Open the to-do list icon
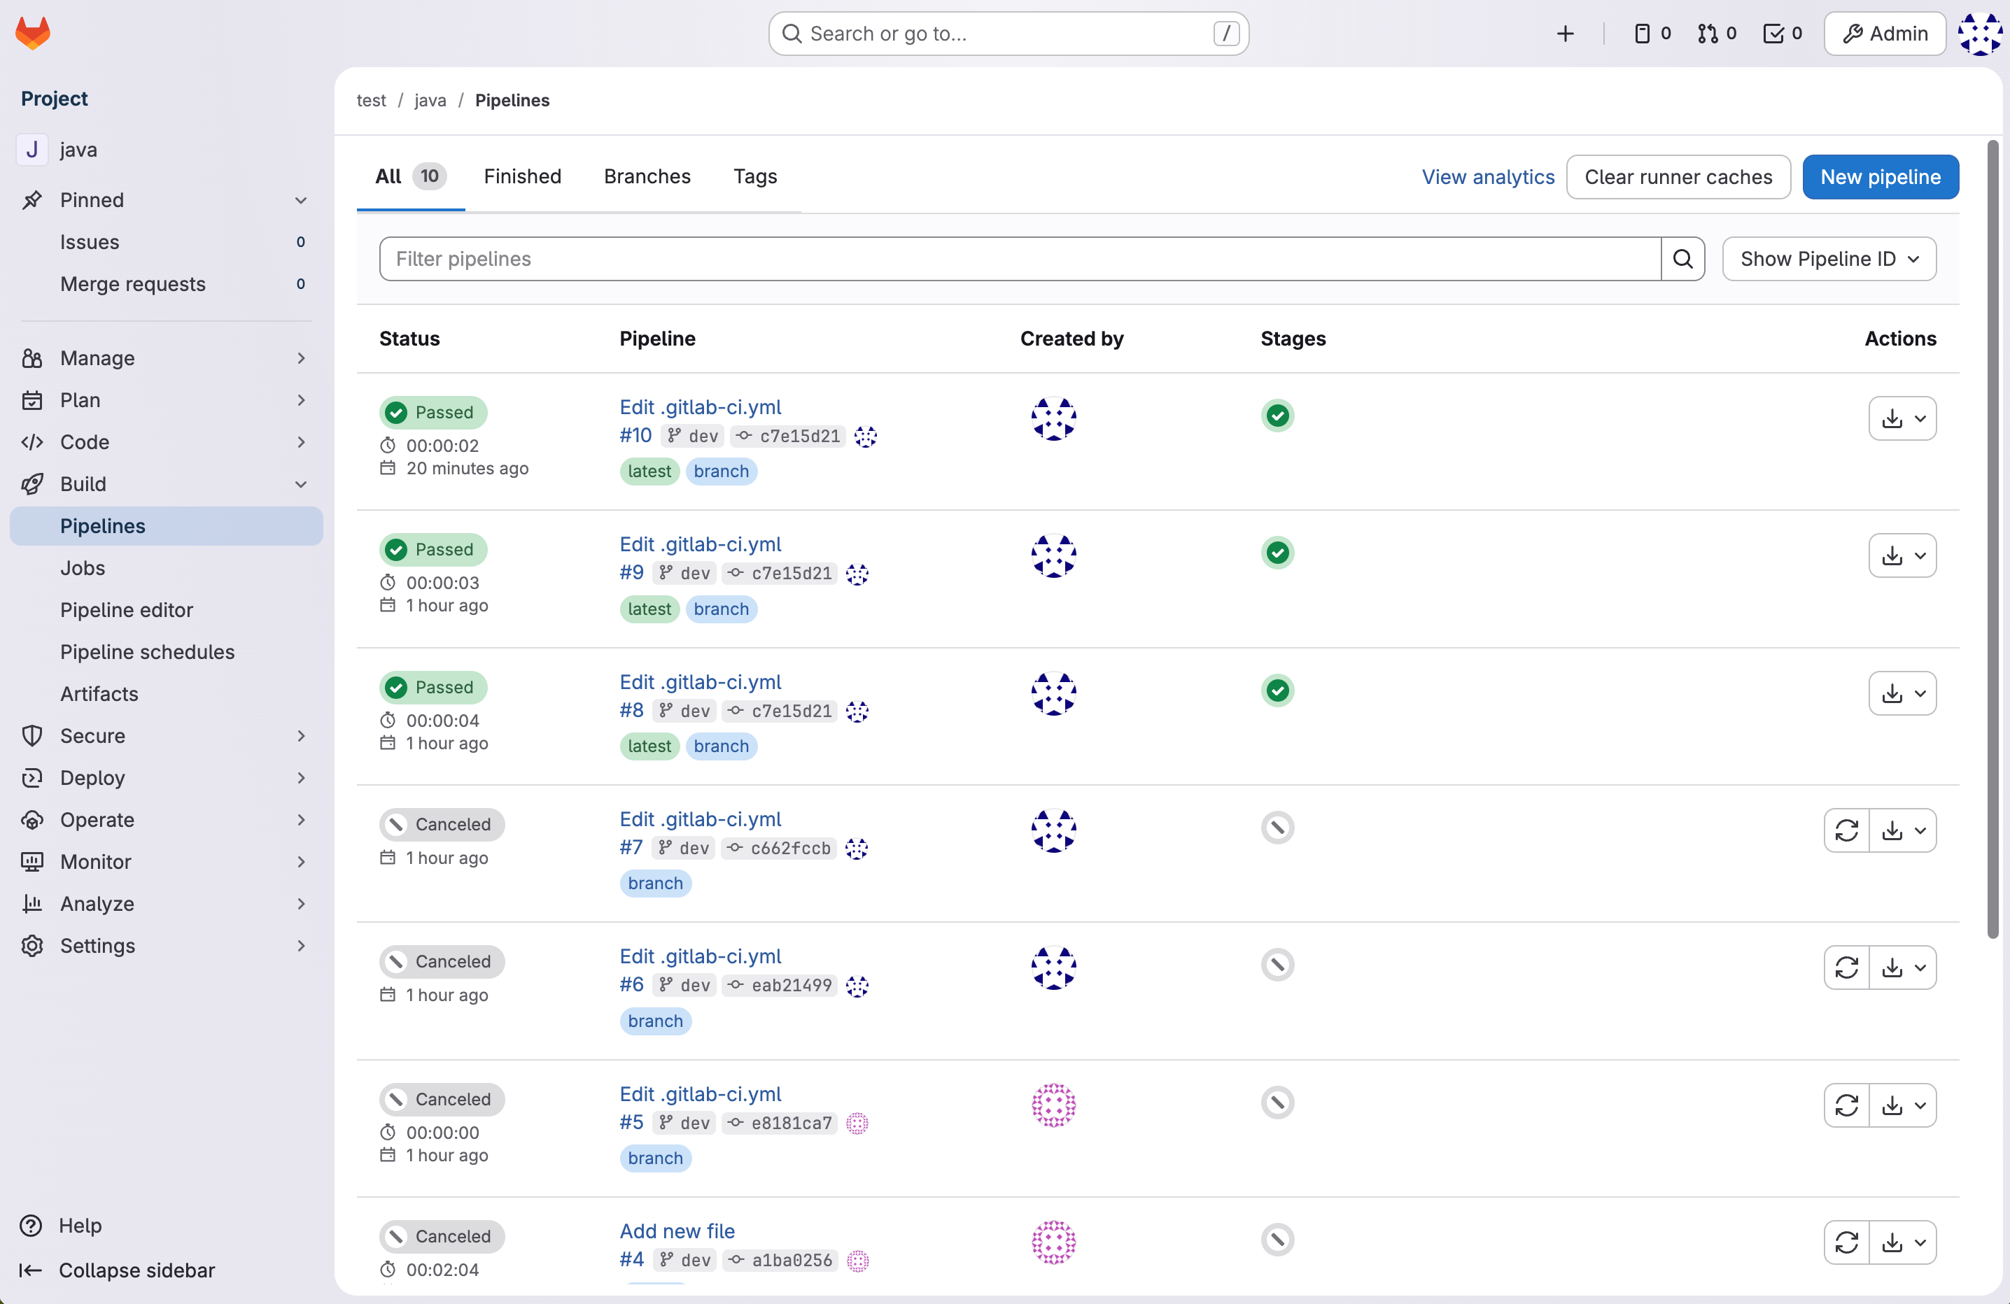The height and width of the screenshot is (1304, 2010). click(1782, 33)
